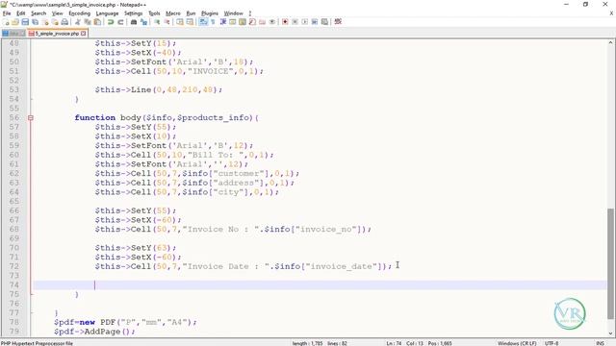
Task: Open the Folder as Workspace icon
Action: tap(262, 22)
